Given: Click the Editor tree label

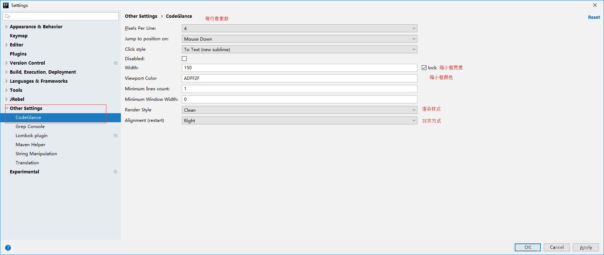Looking at the screenshot, I should (16, 45).
